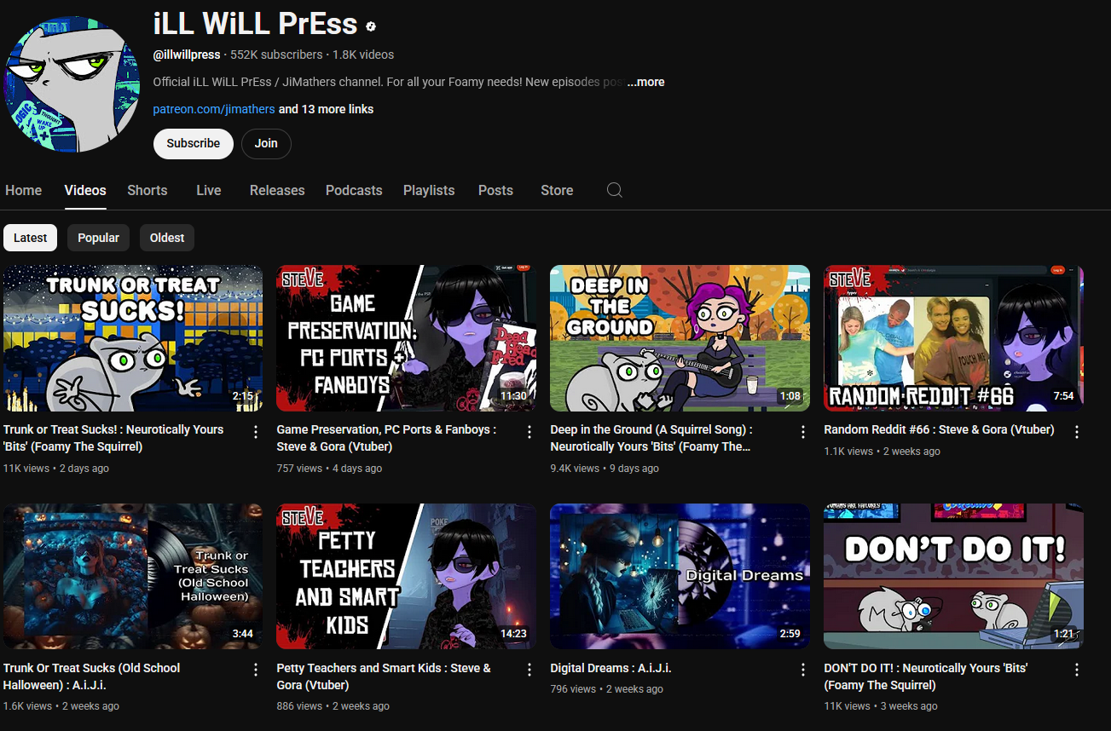Screen dimensions: 1111x731
Task: Play the Game Preservation thumbnail
Action: point(407,338)
